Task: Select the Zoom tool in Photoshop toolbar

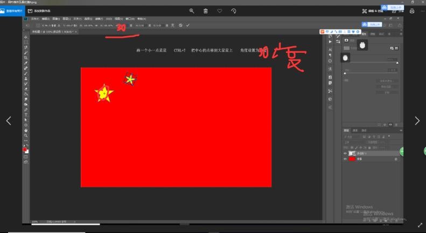Action: [26, 135]
